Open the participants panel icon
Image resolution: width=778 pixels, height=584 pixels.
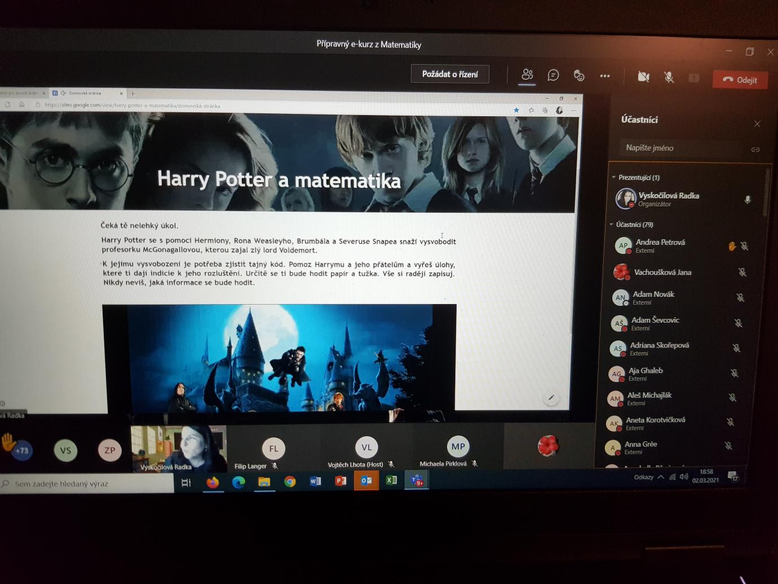pos(527,74)
